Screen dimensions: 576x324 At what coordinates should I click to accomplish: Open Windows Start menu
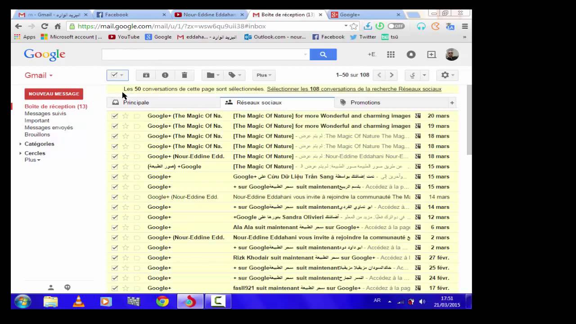click(22, 301)
